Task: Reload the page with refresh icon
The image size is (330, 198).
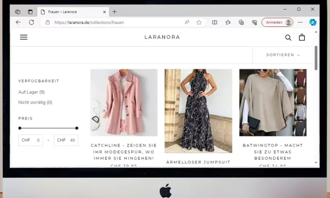Action: [x=32, y=22]
